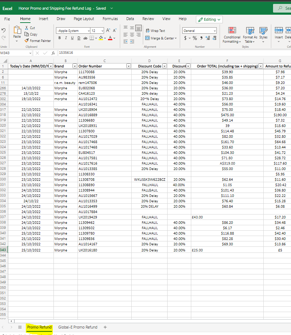Apply cell borders icon

point(91,38)
